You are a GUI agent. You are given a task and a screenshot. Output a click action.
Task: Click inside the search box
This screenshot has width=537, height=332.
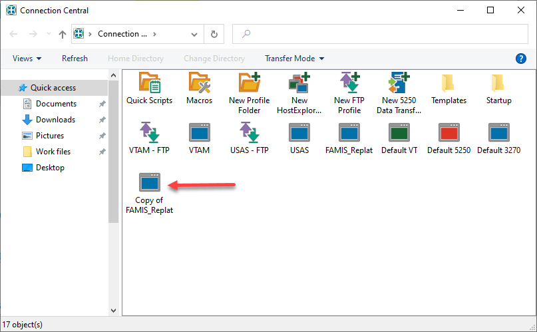coord(380,34)
